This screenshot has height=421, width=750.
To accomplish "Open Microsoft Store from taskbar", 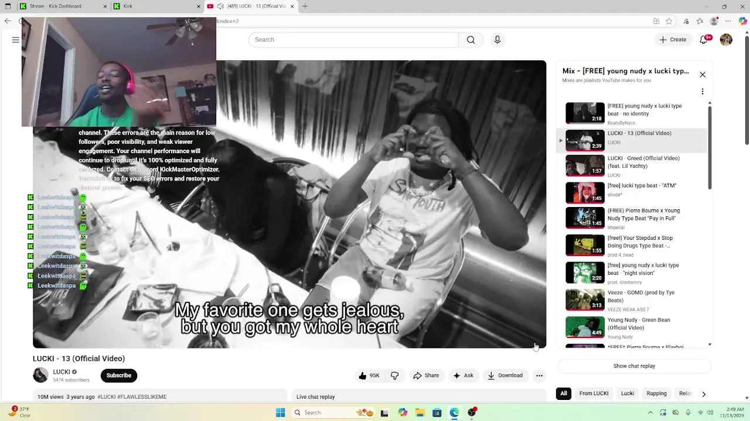I will (x=437, y=412).
